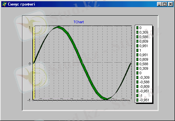Click the green swatch beside -1 legend
This screenshot has height=121, width=175.
(x=137, y=96)
